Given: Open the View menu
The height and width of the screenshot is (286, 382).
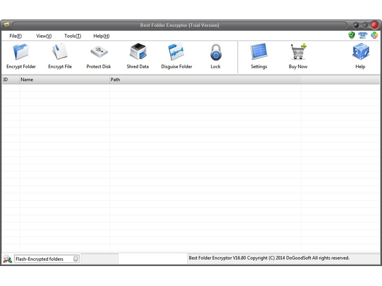Looking at the screenshot, I should point(43,36).
